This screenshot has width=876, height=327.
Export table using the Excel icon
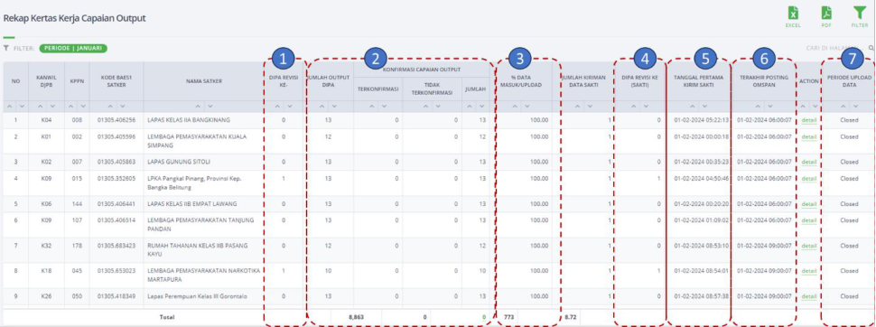point(793,14)
